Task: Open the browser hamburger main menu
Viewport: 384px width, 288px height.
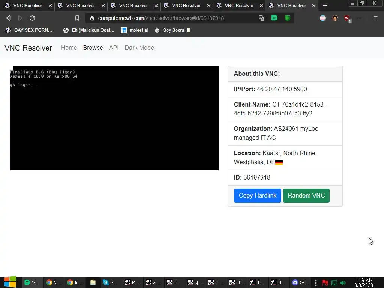Action: pos(375,18)
